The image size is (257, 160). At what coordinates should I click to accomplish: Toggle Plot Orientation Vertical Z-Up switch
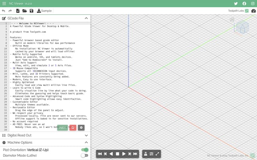click(x=85, y=150)
